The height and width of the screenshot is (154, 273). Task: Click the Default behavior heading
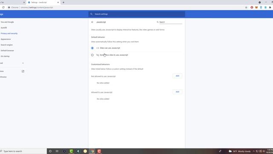(x=98, y=37)
